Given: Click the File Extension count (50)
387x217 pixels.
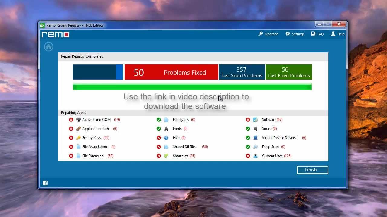Looking at the screenshot, I should coord(111,156).
